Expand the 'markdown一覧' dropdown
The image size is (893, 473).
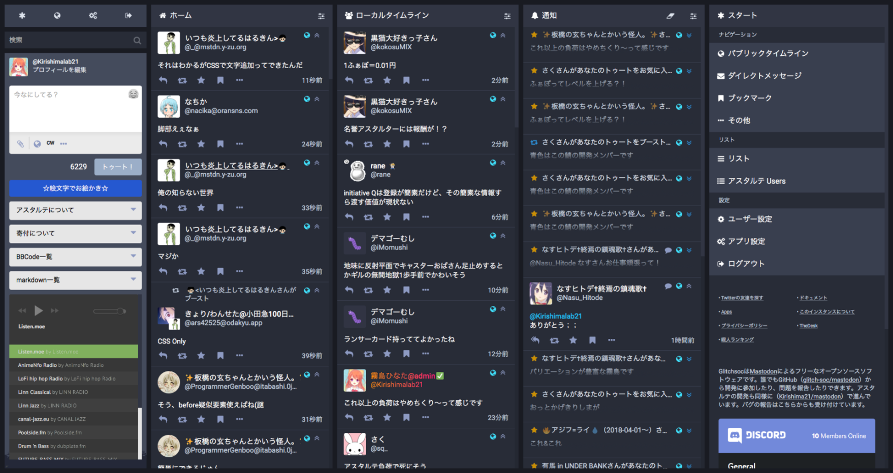[x=75, y=280]
